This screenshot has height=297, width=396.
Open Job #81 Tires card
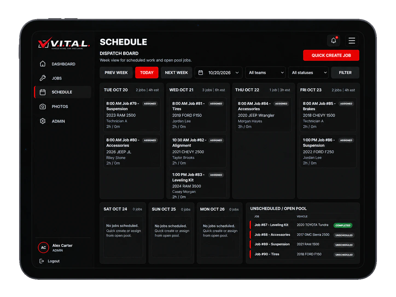[198, 115]
